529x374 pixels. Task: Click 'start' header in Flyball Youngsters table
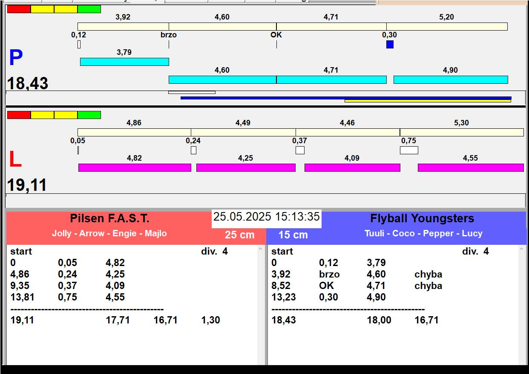pos(282,251)
